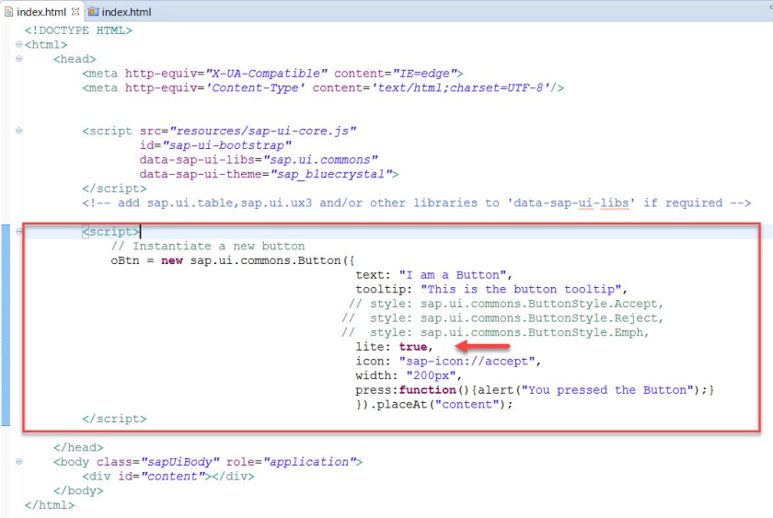Click the opening <html> tag
Screen dimensions: 773x518
46,44
